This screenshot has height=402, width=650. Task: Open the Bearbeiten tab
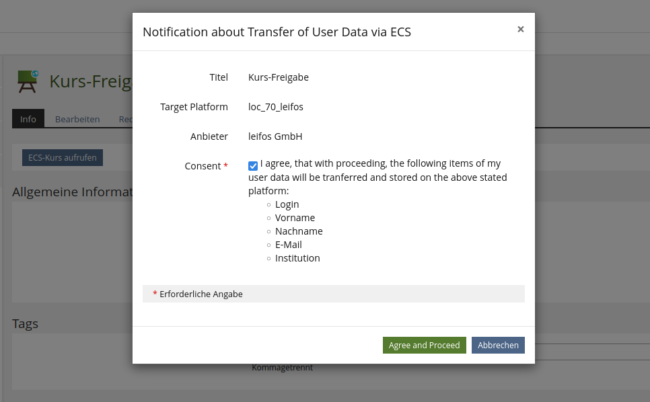coord(77,119)
